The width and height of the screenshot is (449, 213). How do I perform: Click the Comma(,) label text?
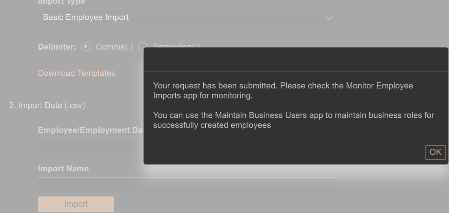tap(114, 47)
